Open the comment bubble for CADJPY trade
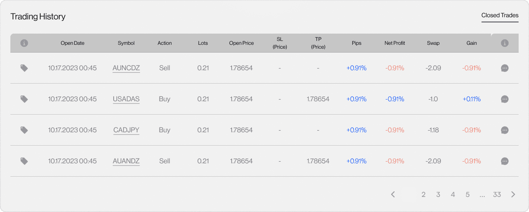Screen dimensions: 529x212 pos(504,130)
